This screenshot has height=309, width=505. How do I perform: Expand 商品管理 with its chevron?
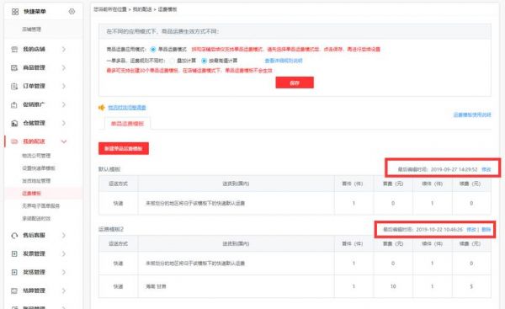(64, 67)
